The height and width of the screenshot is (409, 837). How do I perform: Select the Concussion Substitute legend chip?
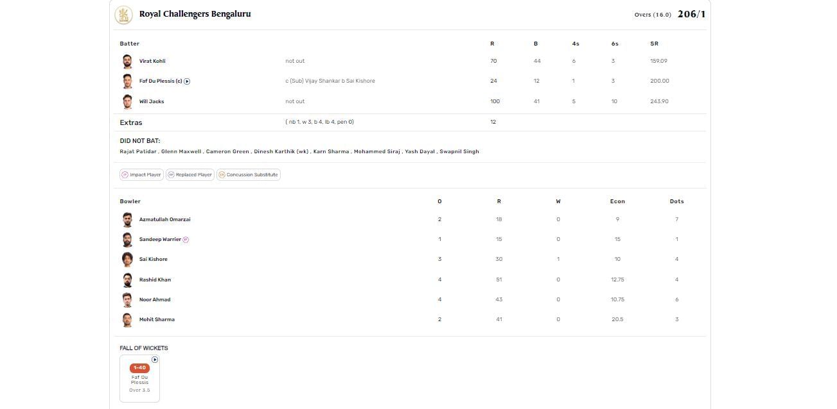[249, 175]
